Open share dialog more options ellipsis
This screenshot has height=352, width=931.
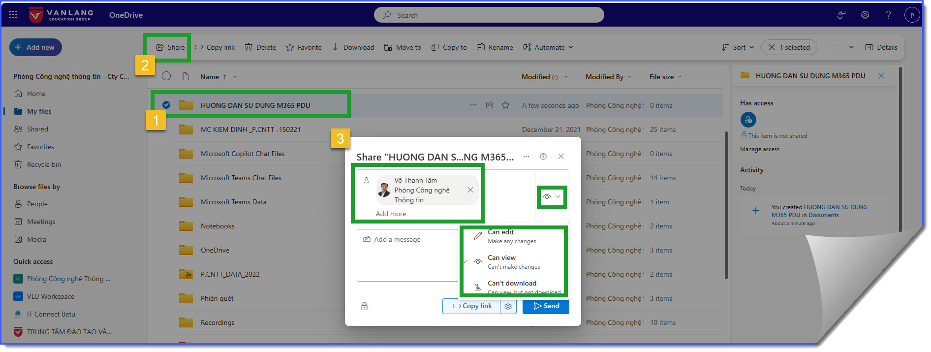tap(526, 157)
